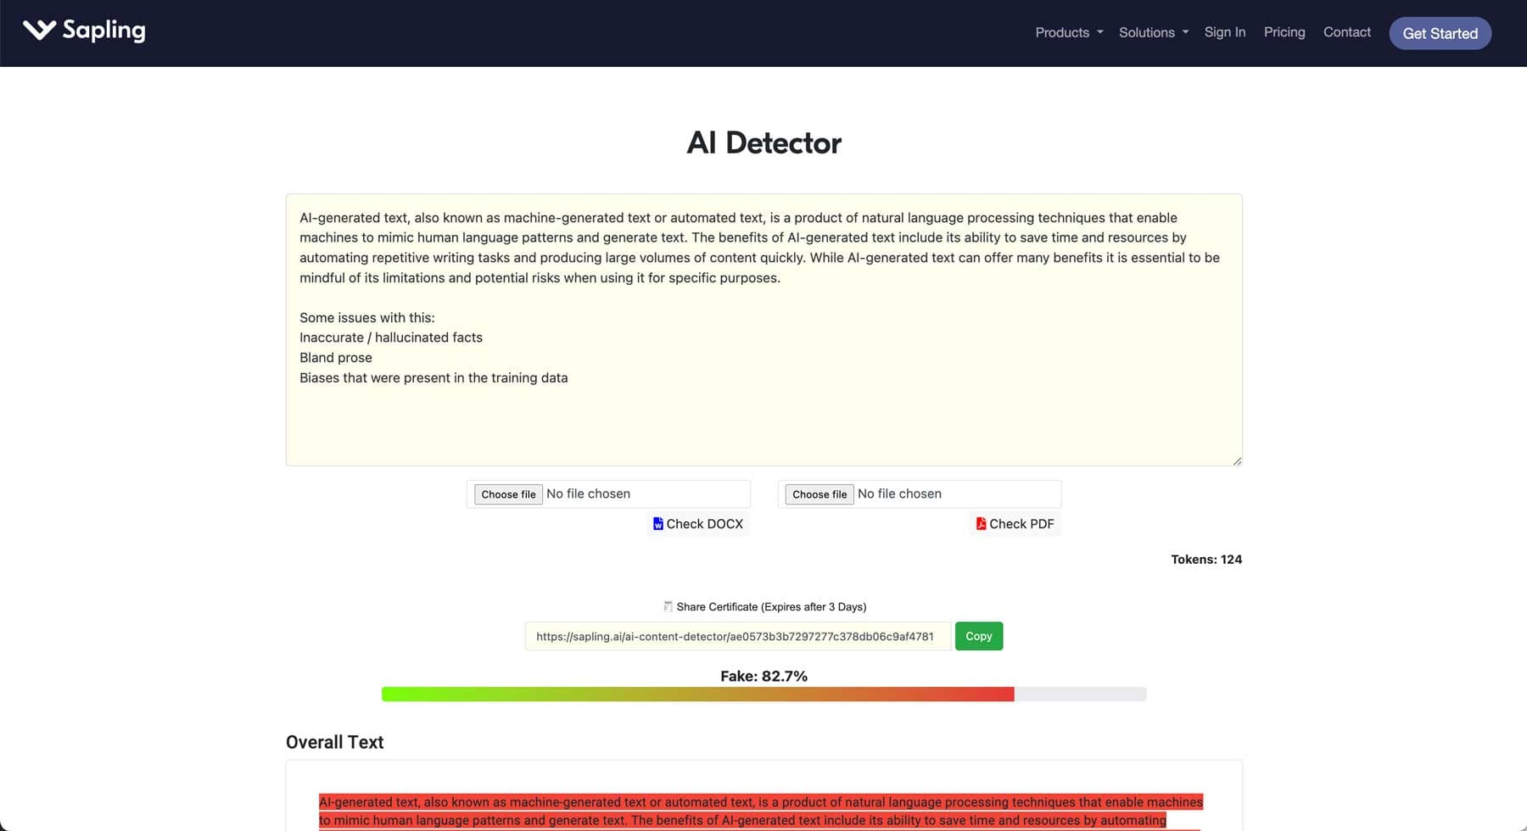
Task: Click the Sapling logo icon
Action: pos(39,31)
